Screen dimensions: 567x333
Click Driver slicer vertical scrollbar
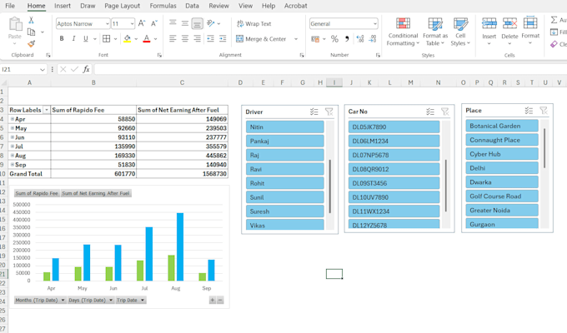(x=330, y=186)
